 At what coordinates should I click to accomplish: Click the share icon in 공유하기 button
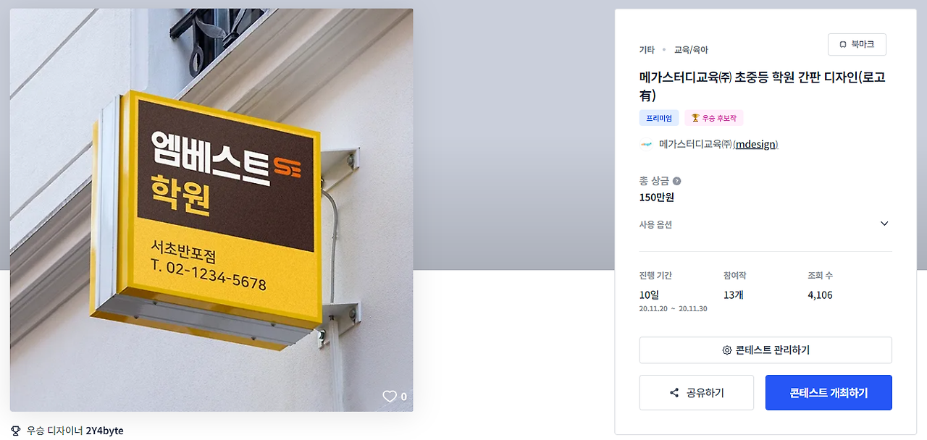click(x=674, y=393)
